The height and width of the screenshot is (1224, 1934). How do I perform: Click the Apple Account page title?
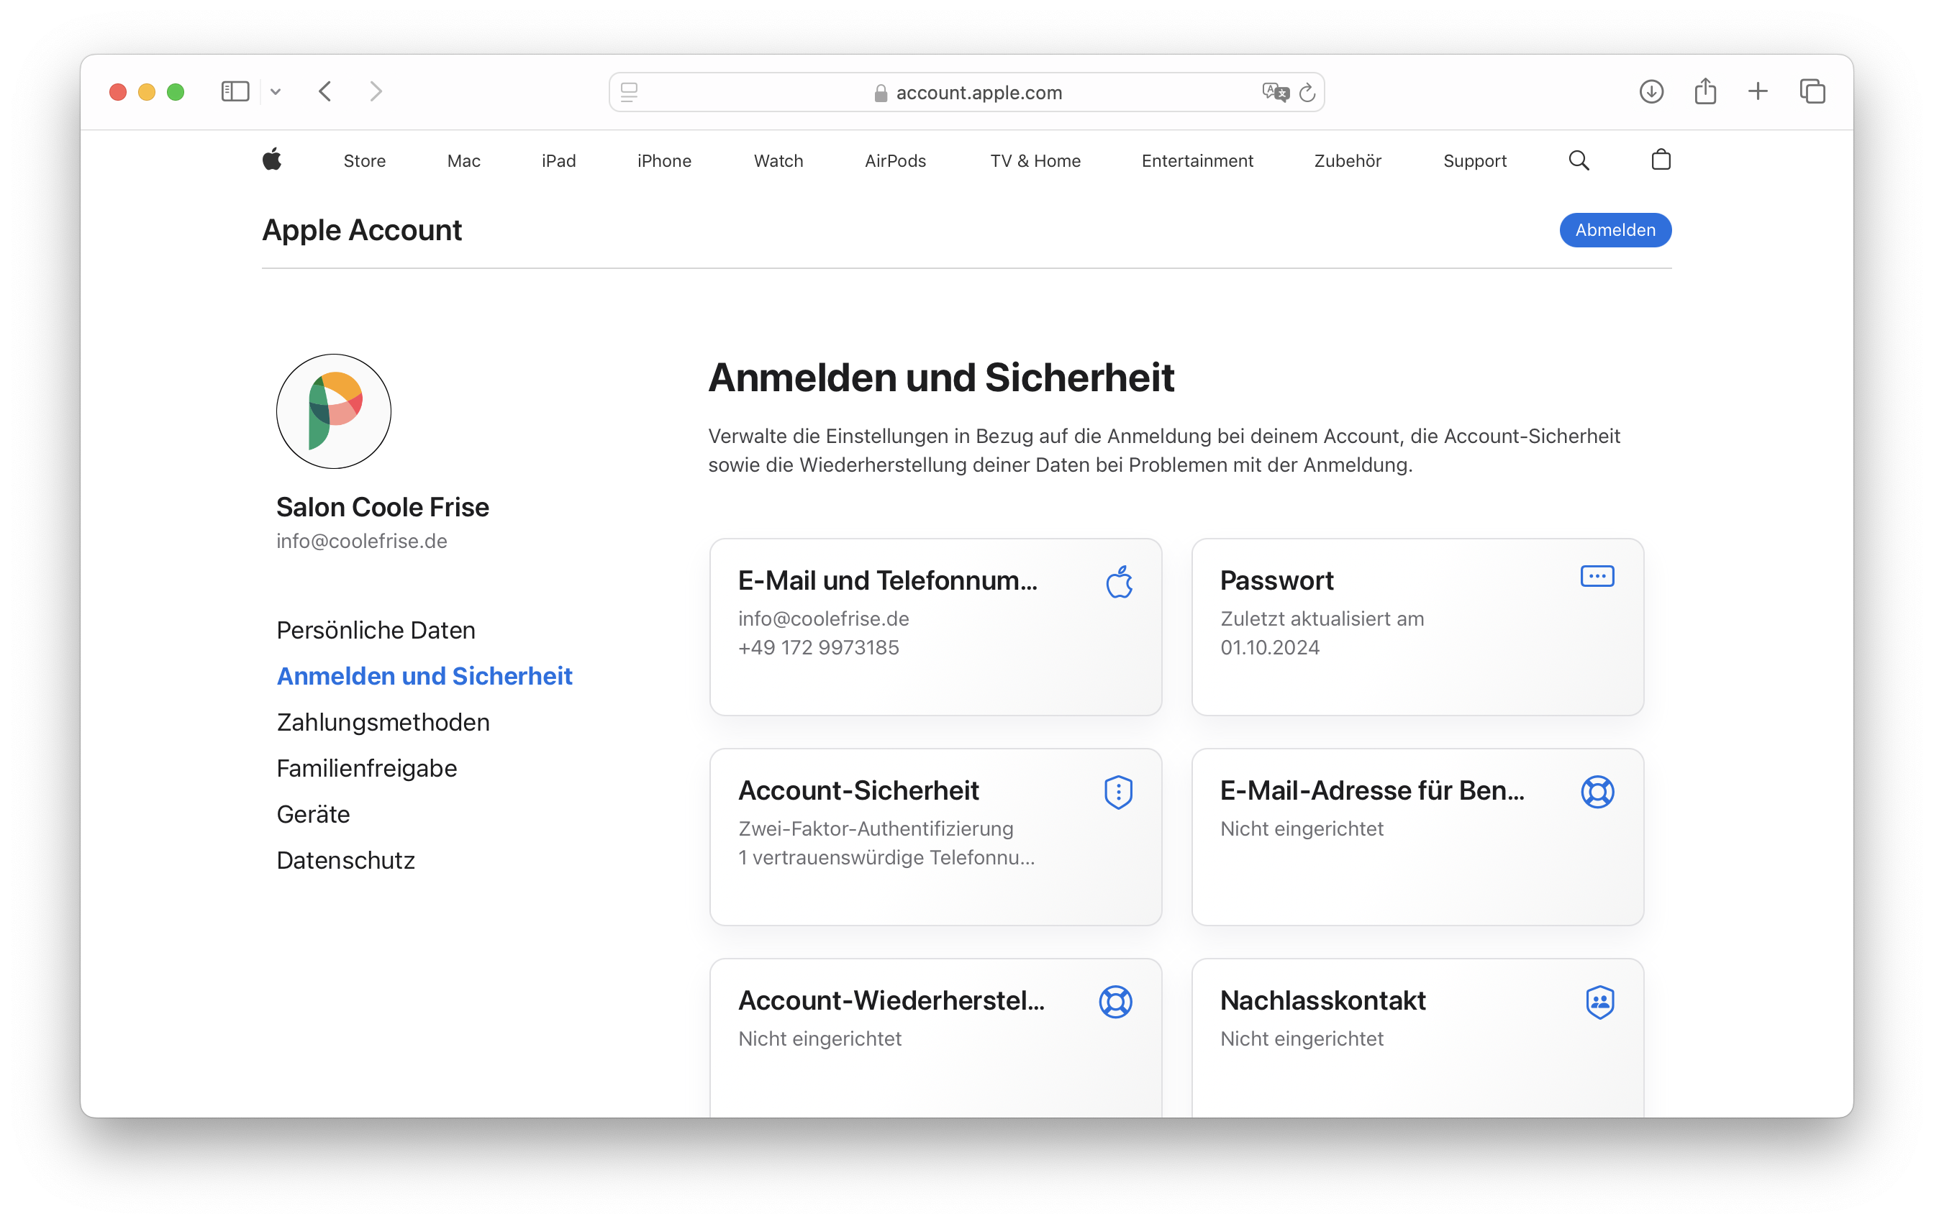tap(361, 229)
